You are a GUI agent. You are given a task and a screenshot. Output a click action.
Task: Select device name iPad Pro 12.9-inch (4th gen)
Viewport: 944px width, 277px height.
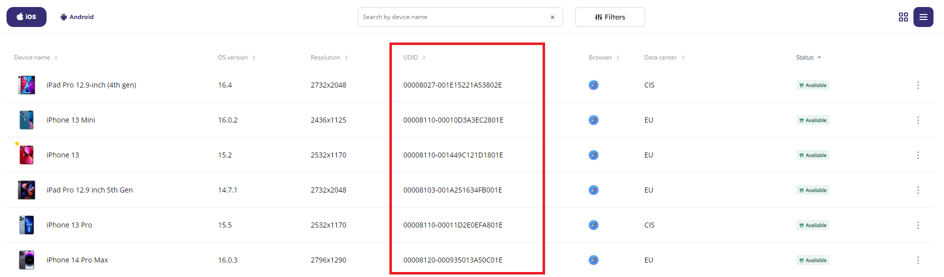tap(91, 85)
